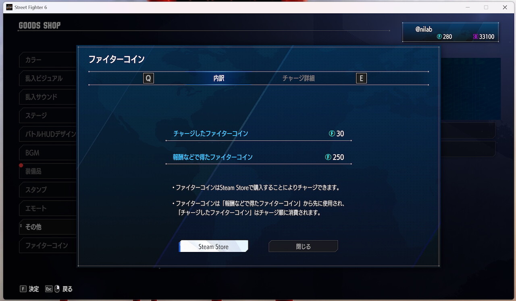Select the スタンプ category

[x=48, y=190]
